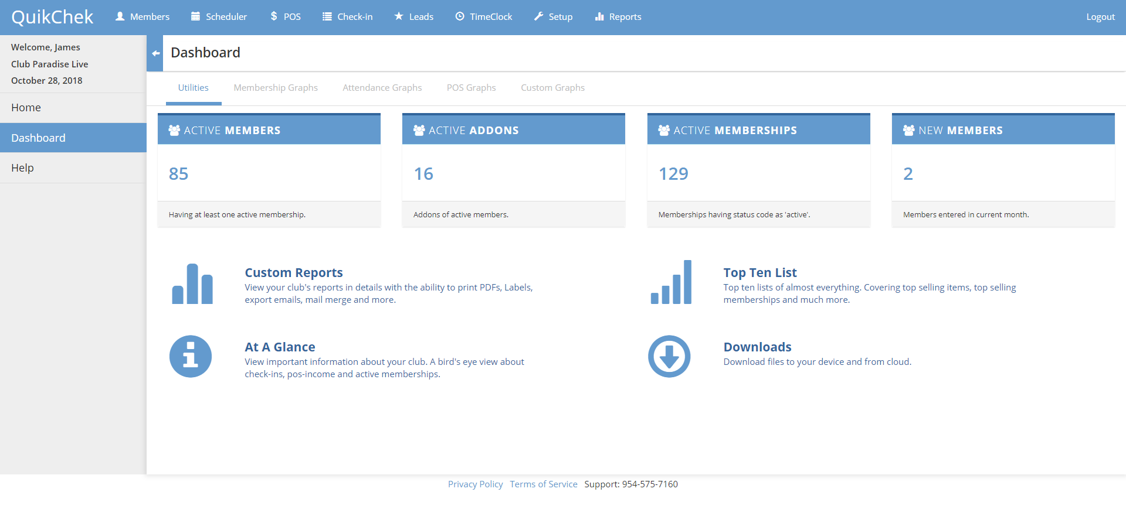Open the Scheduler menu
The height and width of the screenshot is (516, 1126).
coord(219,17)
